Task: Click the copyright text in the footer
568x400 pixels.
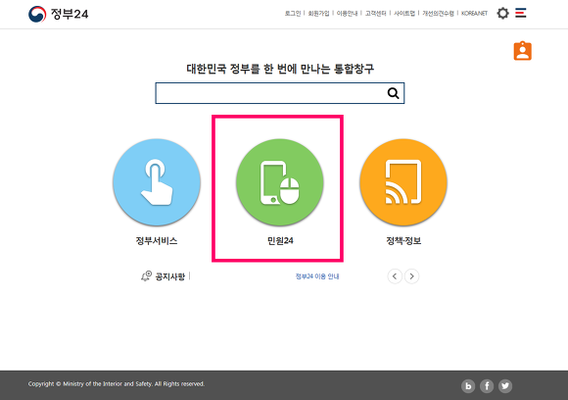Action: pos(117,383)
